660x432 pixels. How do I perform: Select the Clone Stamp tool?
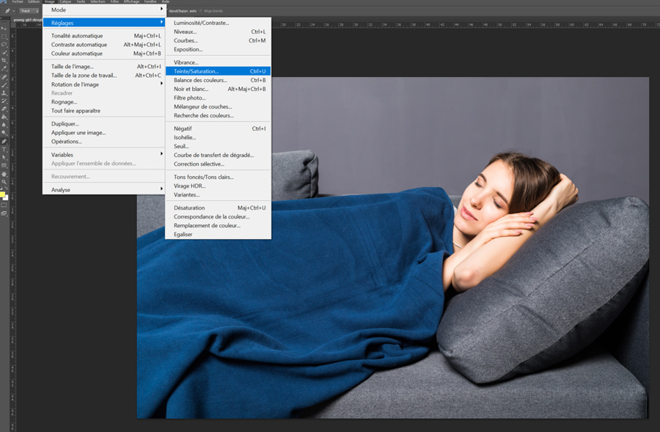[4, 93]
